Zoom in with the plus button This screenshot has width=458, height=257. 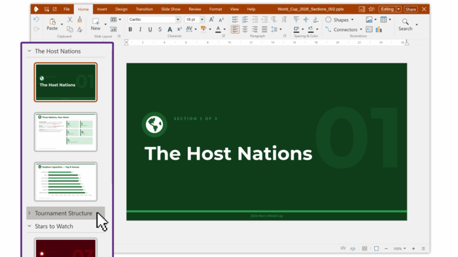pos(414,249)
